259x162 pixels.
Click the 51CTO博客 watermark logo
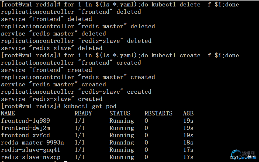243,157
